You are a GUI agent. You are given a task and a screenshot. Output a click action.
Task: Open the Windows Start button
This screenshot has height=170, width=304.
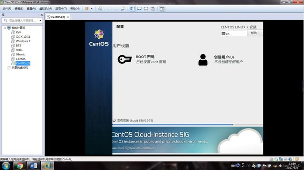(6, 166)
